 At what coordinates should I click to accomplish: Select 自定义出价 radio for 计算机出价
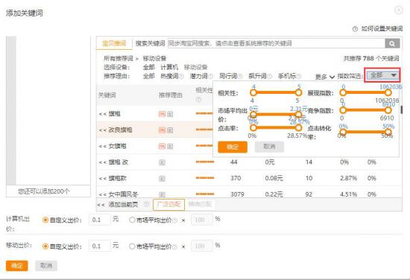click(45, 220)
